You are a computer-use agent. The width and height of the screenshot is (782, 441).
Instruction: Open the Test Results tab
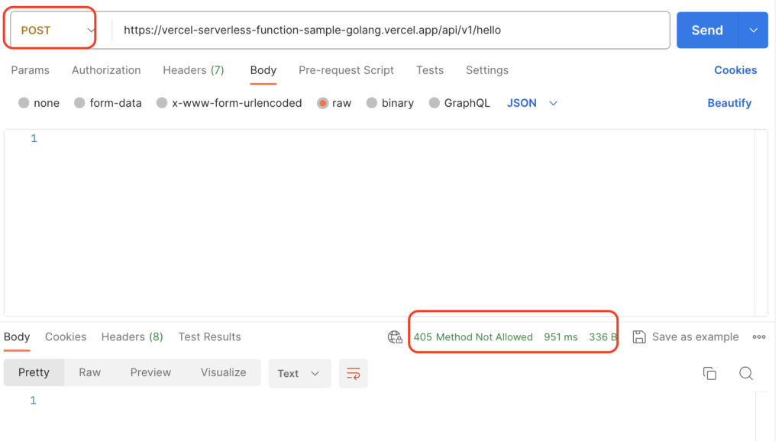pyautogui.click(x=209, y=336)
